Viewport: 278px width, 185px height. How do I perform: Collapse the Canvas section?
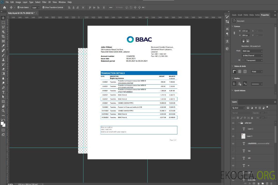[233, 26]
